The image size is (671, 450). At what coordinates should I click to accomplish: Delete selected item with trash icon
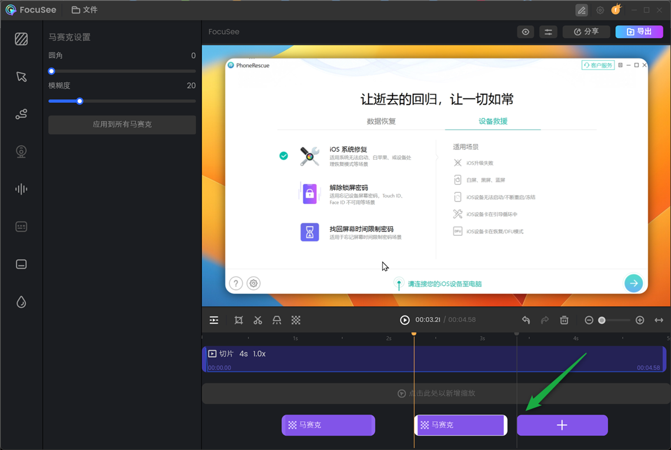click(564, 320)
